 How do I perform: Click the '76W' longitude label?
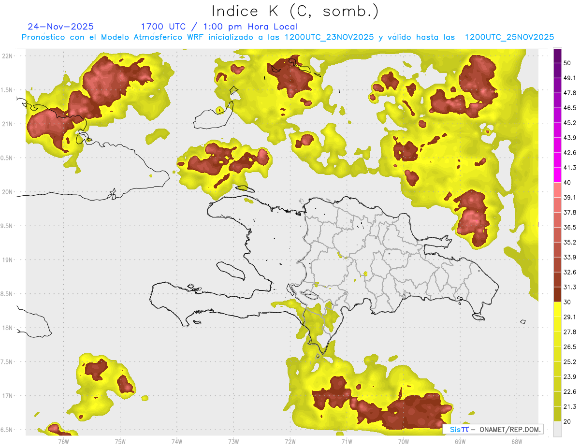point(63,441)
